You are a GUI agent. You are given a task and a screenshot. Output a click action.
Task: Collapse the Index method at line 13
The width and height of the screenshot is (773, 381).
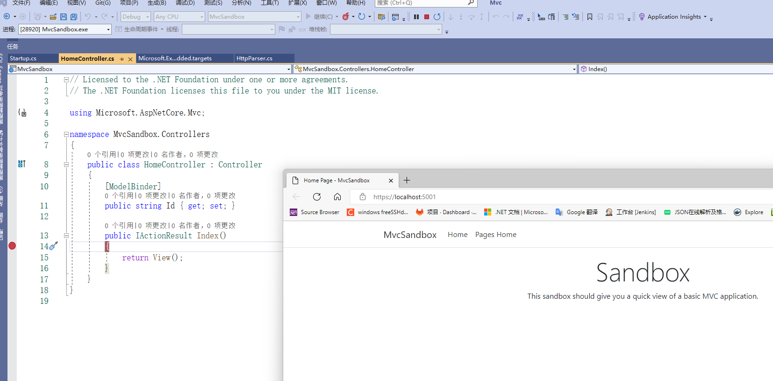tap(66, 236)
